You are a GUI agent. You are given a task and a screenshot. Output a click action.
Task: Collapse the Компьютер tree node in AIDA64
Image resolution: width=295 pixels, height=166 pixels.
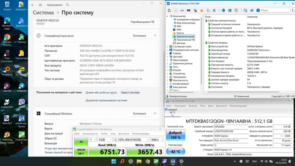tap(167, 16)
